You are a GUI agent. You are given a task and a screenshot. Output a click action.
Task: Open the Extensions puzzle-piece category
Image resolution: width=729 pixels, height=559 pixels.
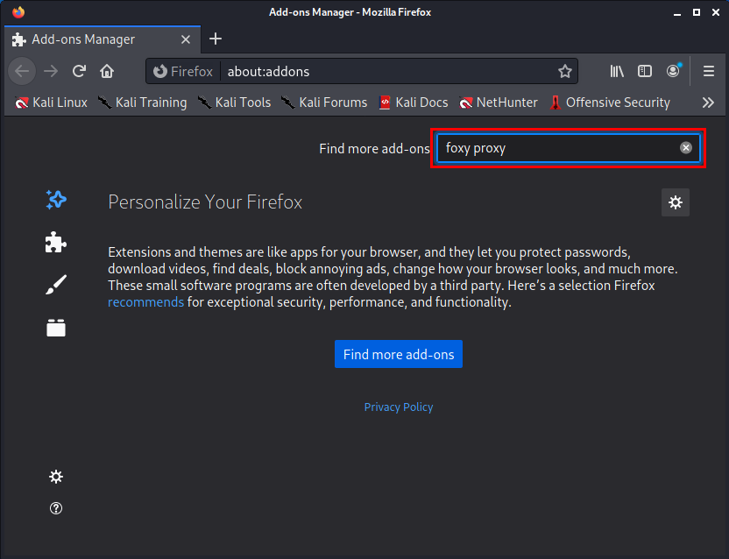[x=56, y=243]
